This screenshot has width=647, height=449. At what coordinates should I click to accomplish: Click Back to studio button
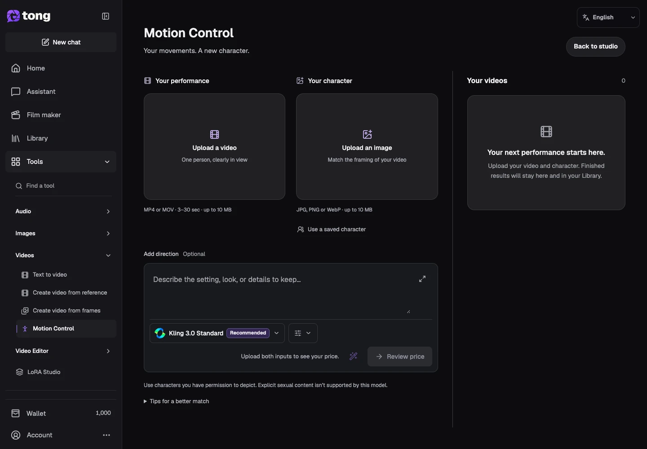coord(595,47)
